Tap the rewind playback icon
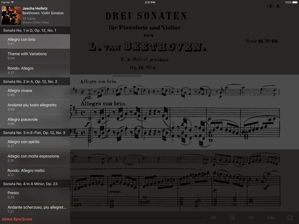The image size is (299, 224). tap(213, 218)
